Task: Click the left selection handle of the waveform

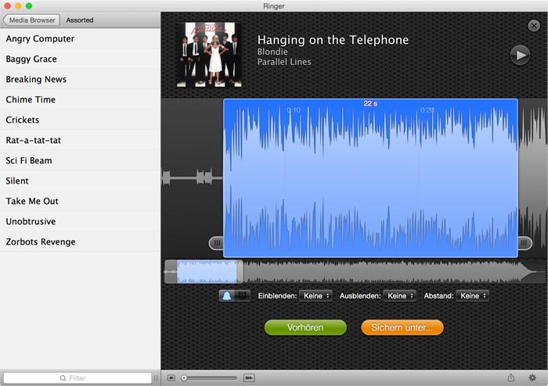Action: [217, 243]
